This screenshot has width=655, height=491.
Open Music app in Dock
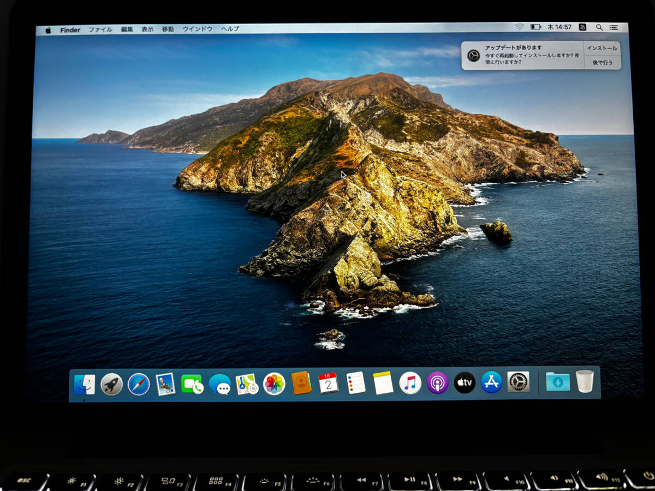tap(410, 383)
